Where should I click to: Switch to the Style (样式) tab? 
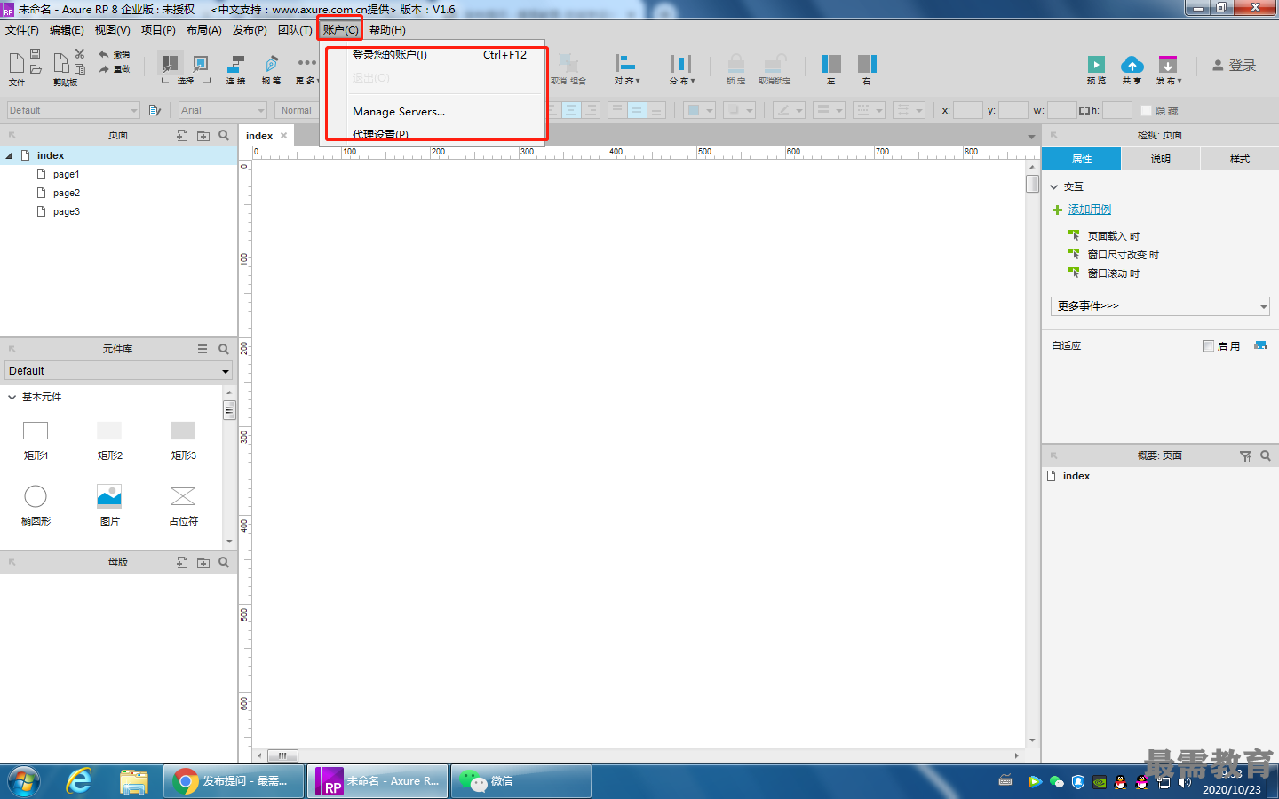[1239, 159]
